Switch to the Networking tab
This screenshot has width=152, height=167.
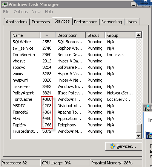point(112,22)
